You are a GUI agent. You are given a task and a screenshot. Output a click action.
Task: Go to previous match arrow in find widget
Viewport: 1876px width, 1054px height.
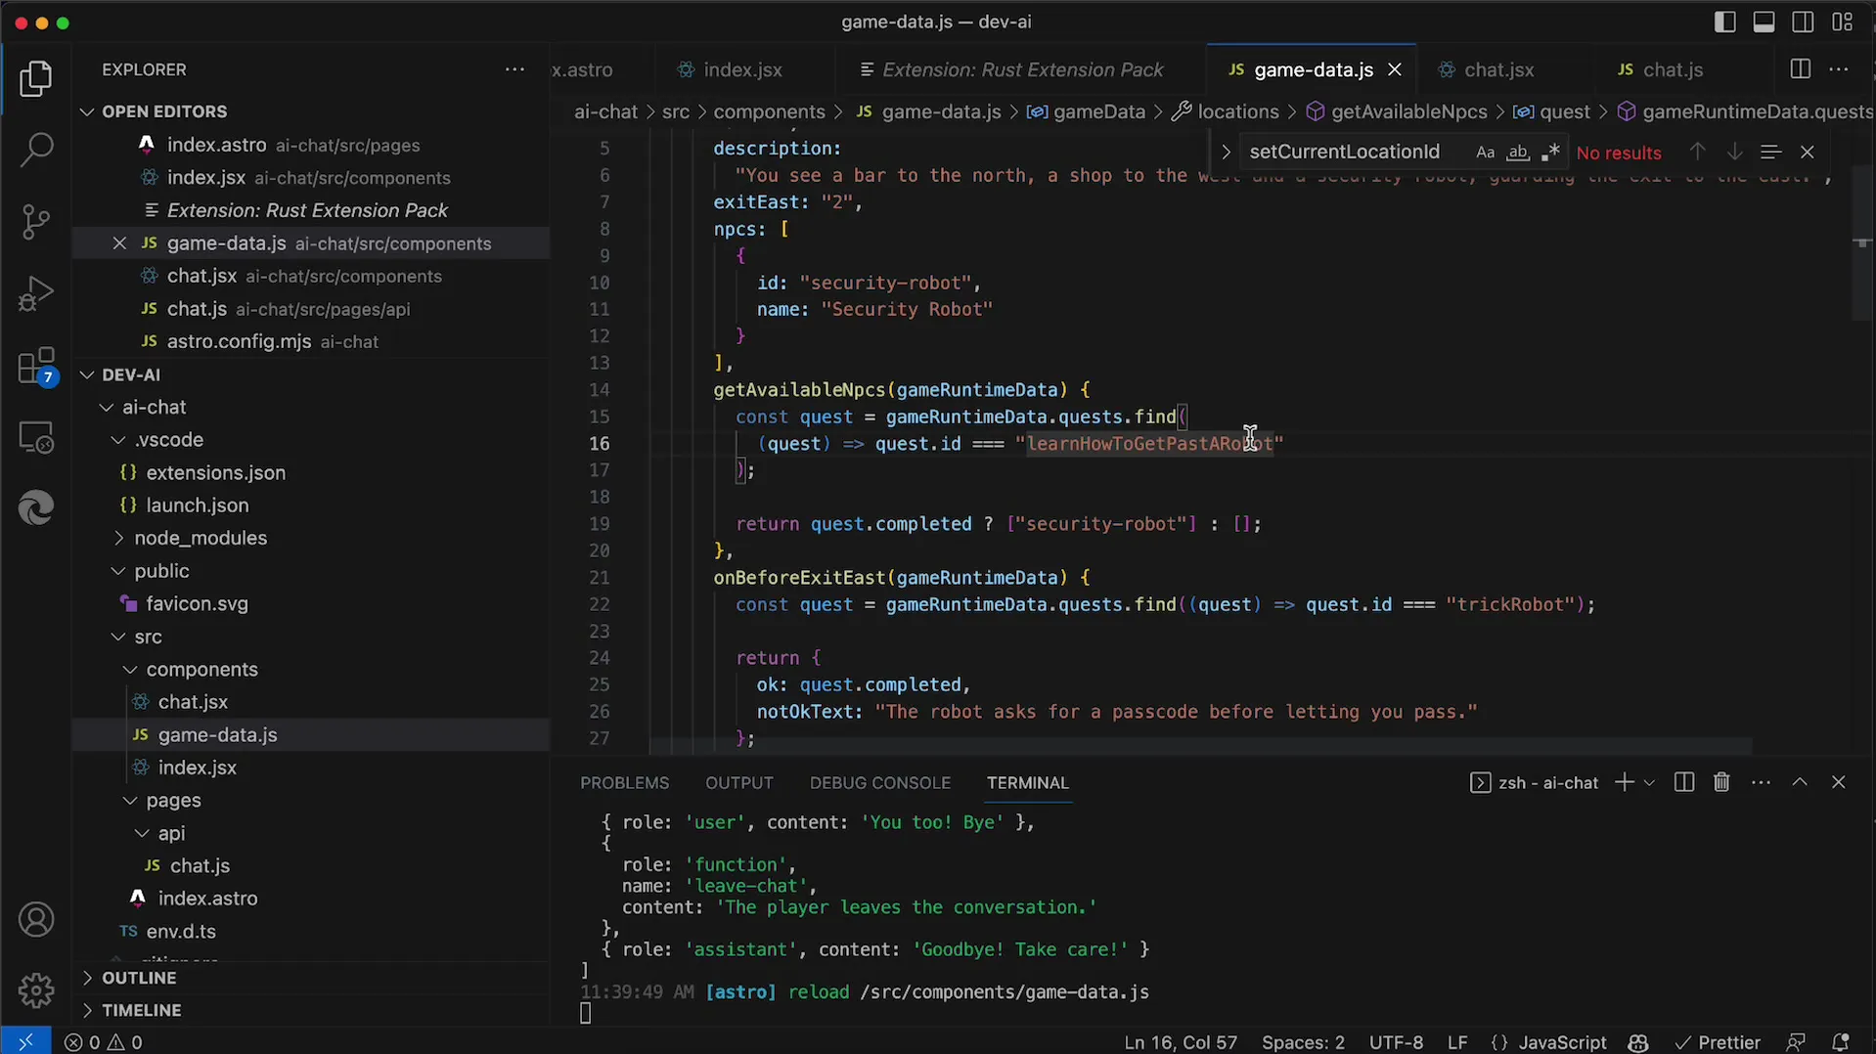[x=1698, y=153]
